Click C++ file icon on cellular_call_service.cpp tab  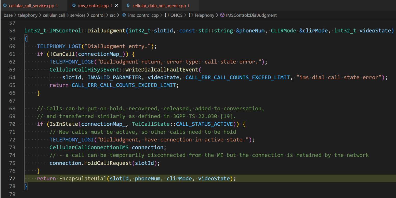coord(5,5)
